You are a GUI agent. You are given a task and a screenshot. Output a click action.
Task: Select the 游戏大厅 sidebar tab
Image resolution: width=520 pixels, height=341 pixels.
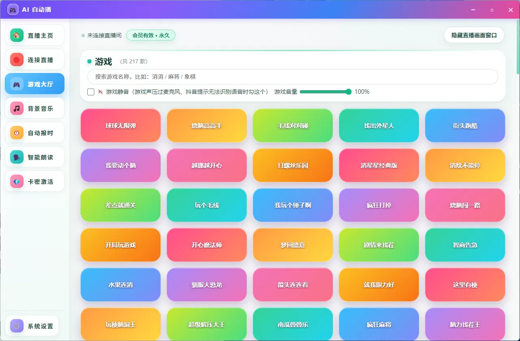coord(35,84)
